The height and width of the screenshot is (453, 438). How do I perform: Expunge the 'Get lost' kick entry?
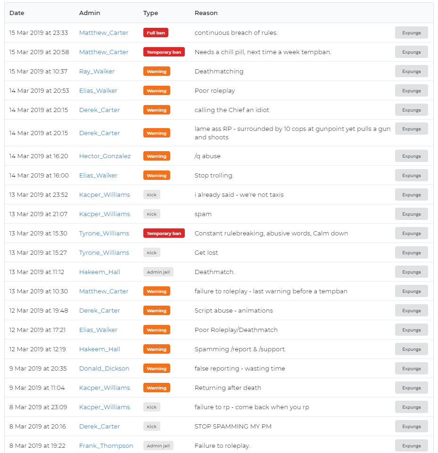coord(411,252)
